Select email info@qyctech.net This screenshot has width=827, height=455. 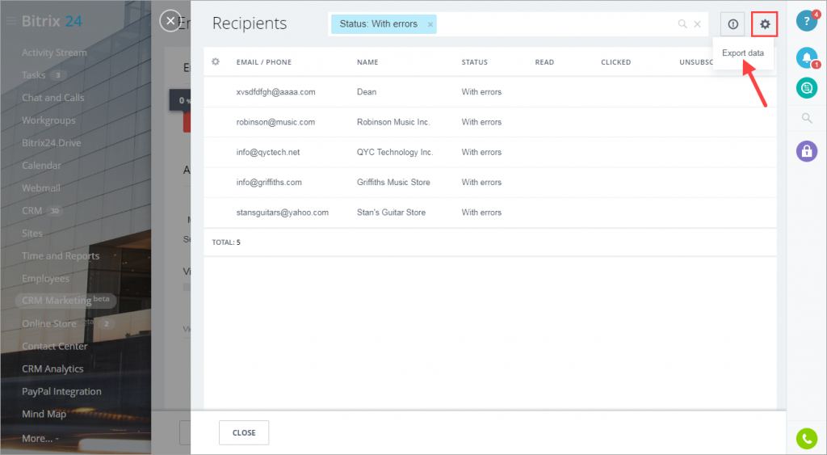pos(268,152)
